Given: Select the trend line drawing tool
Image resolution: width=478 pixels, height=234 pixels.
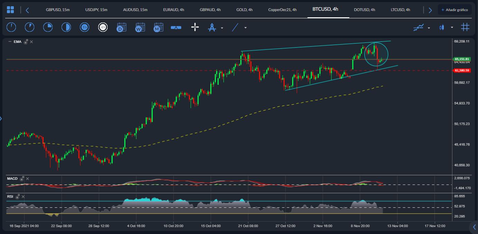Looking at the screenshot, I should (x=235, y=27).
